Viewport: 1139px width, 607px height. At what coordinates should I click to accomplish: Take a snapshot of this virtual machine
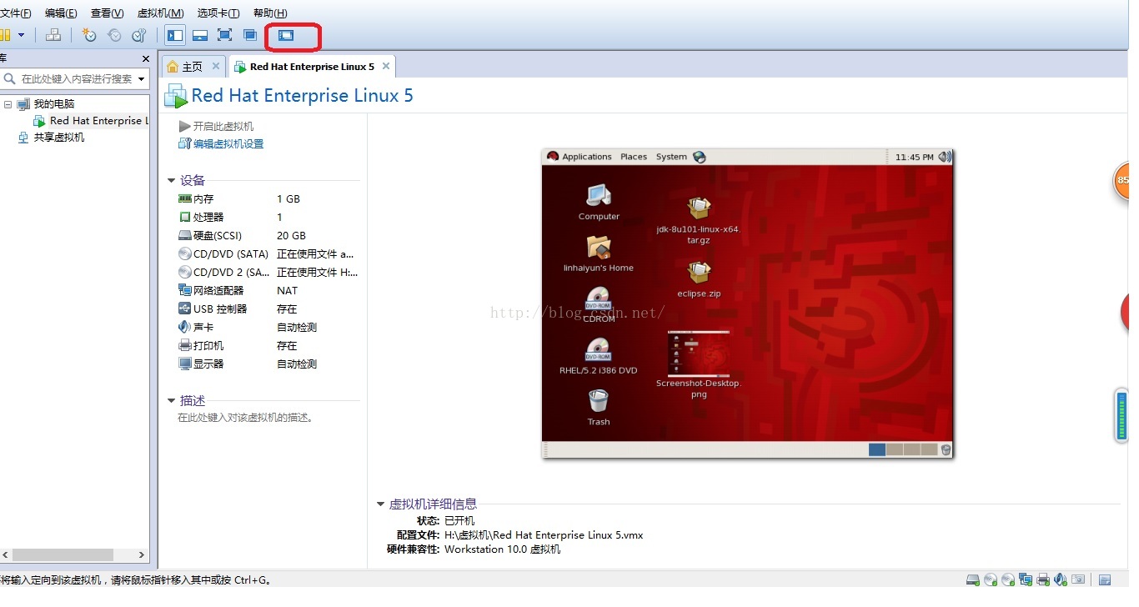[x=89, y=35]
